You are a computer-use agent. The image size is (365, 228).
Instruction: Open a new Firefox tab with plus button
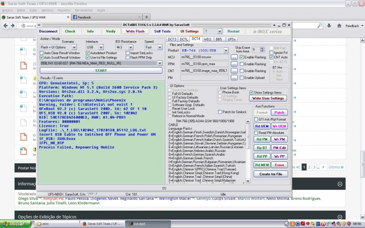click(x=146, y=17)
